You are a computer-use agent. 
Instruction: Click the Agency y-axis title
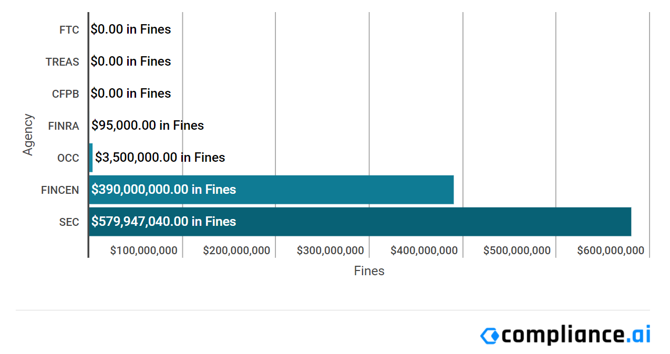28,134
